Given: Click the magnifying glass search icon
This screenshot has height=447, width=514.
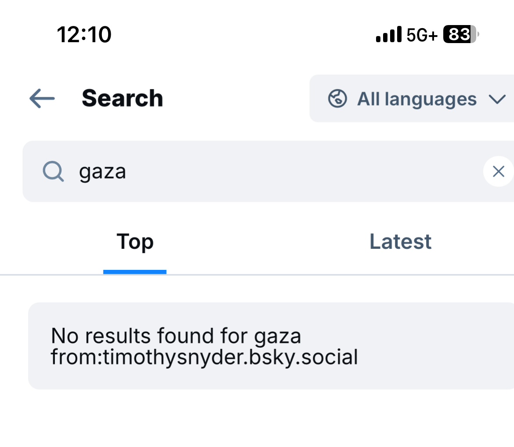Looking at the screenshot, I should point(54,171).
